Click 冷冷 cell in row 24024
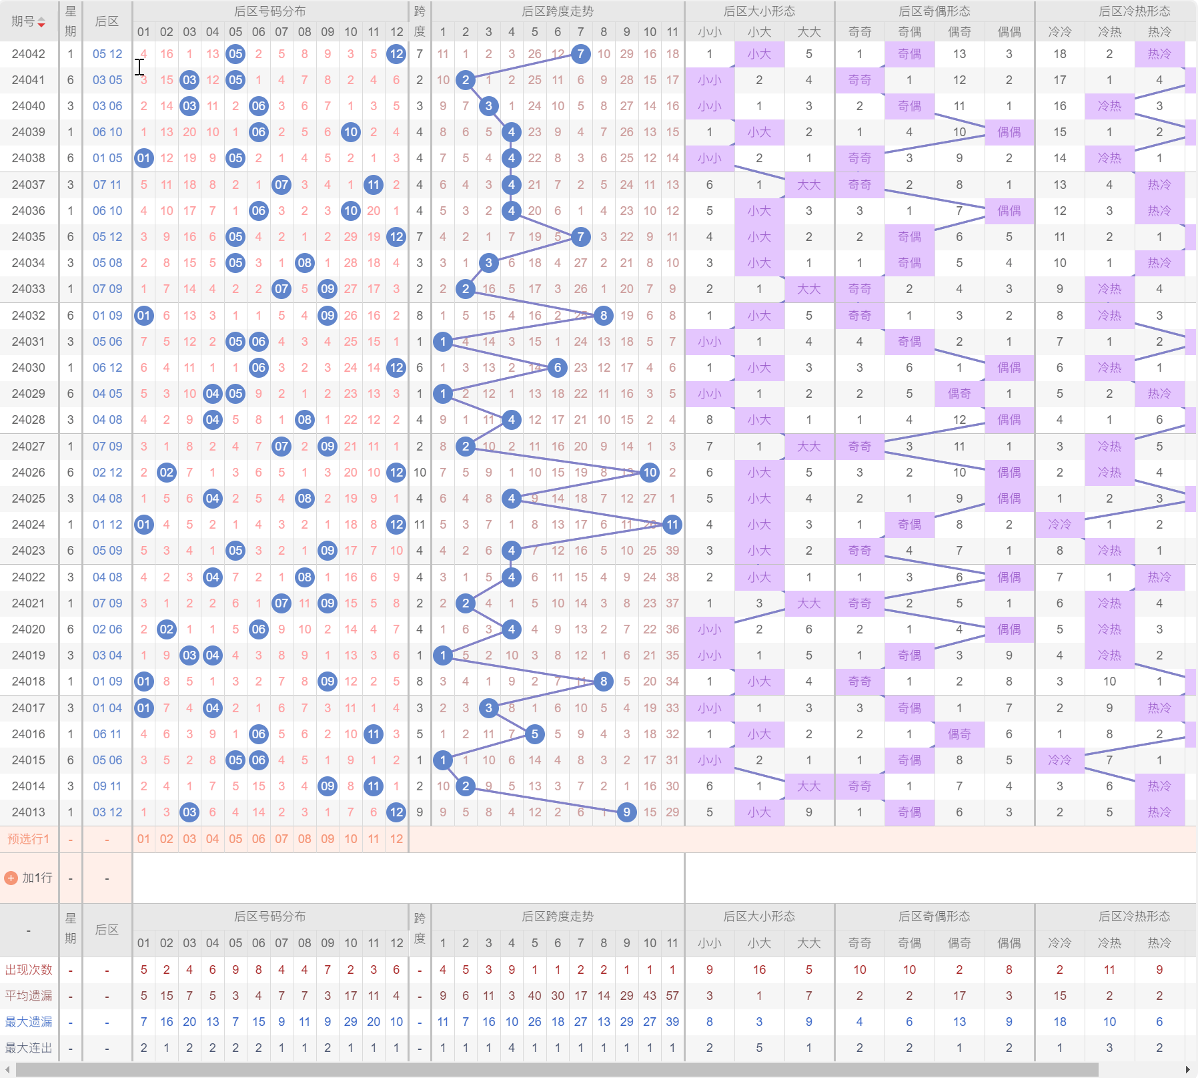1198x1078 pixels. pos(1060,525)
